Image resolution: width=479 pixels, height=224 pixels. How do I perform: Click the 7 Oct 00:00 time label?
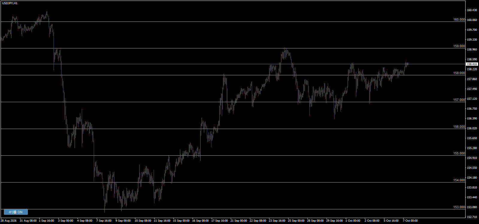[410, 221]
